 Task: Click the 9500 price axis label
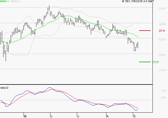pos(162,9)
